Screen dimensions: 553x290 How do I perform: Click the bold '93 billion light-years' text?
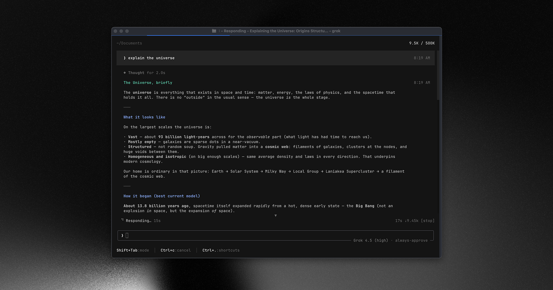(184, 137)
